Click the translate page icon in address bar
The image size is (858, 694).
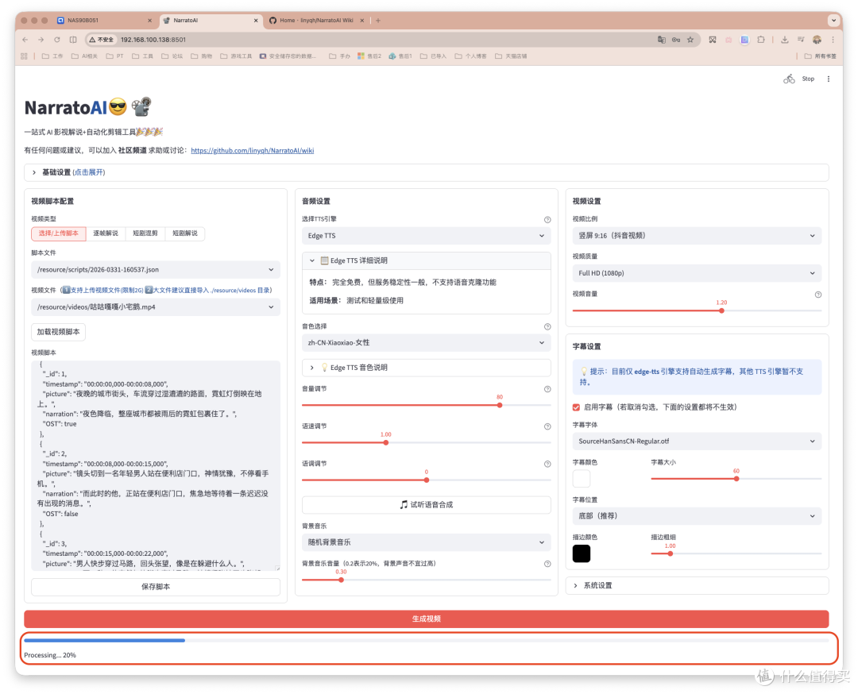point(661,40)
